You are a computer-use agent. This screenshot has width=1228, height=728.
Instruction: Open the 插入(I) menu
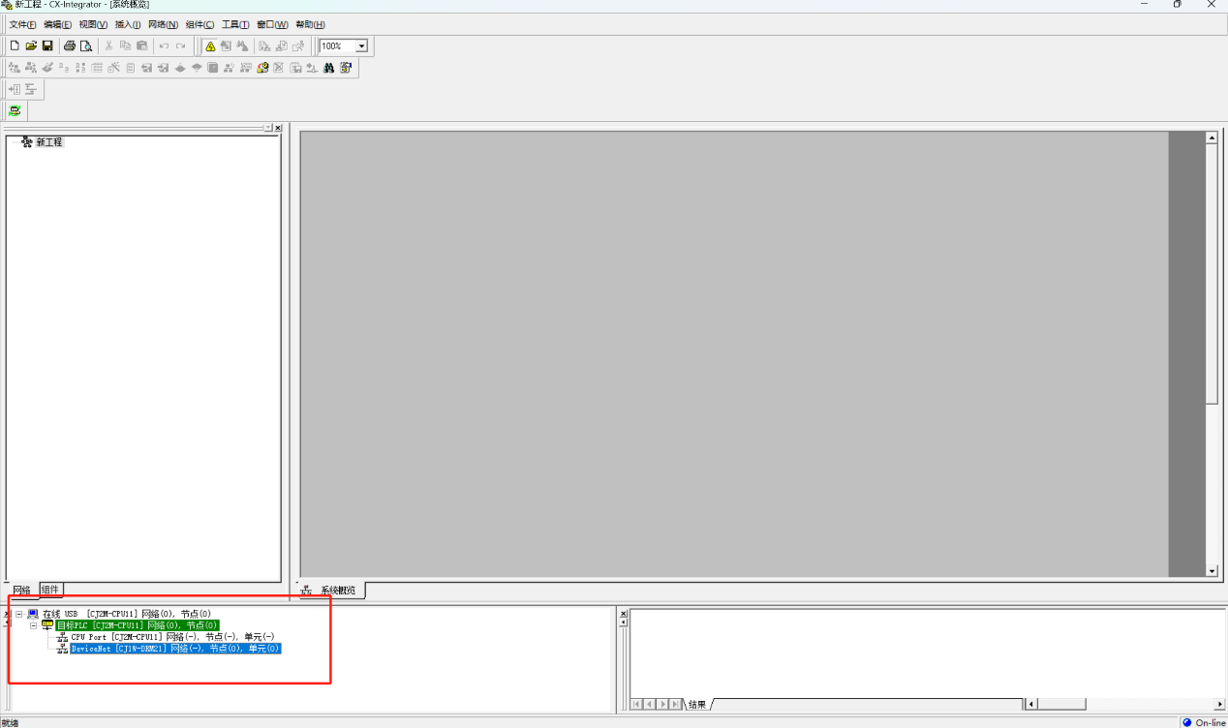(x=128, y=24)
